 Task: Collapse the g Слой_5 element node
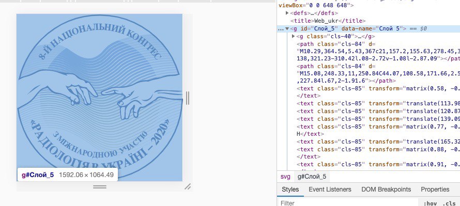pos(287,29)
